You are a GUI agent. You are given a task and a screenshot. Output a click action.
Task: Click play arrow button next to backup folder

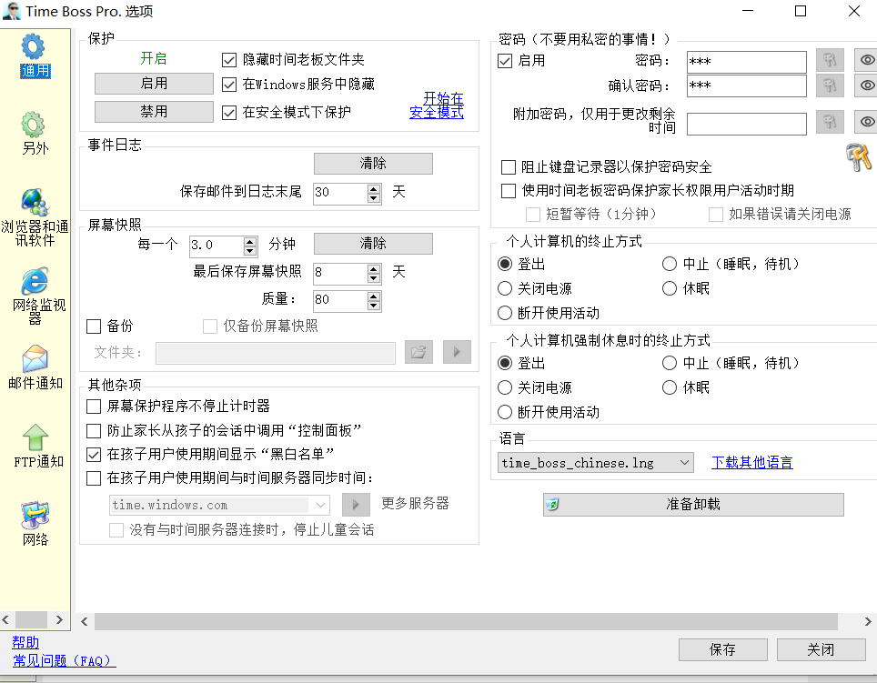(457, 352)
